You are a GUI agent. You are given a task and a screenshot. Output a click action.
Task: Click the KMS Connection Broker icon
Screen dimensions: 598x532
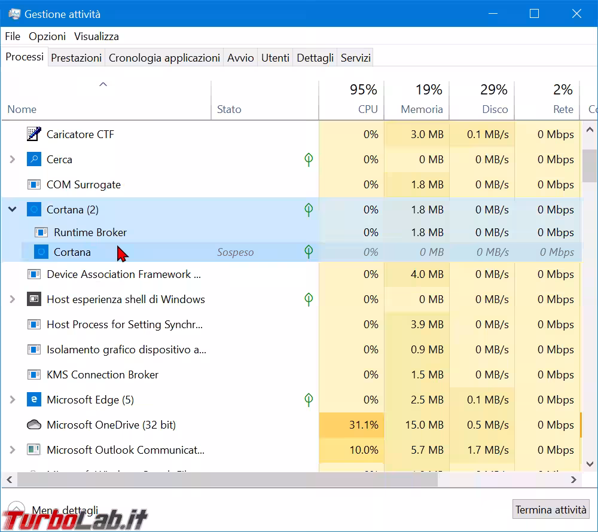(34, 375)
